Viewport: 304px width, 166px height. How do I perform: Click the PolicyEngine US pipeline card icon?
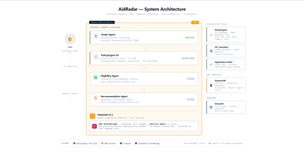[96, 57]
